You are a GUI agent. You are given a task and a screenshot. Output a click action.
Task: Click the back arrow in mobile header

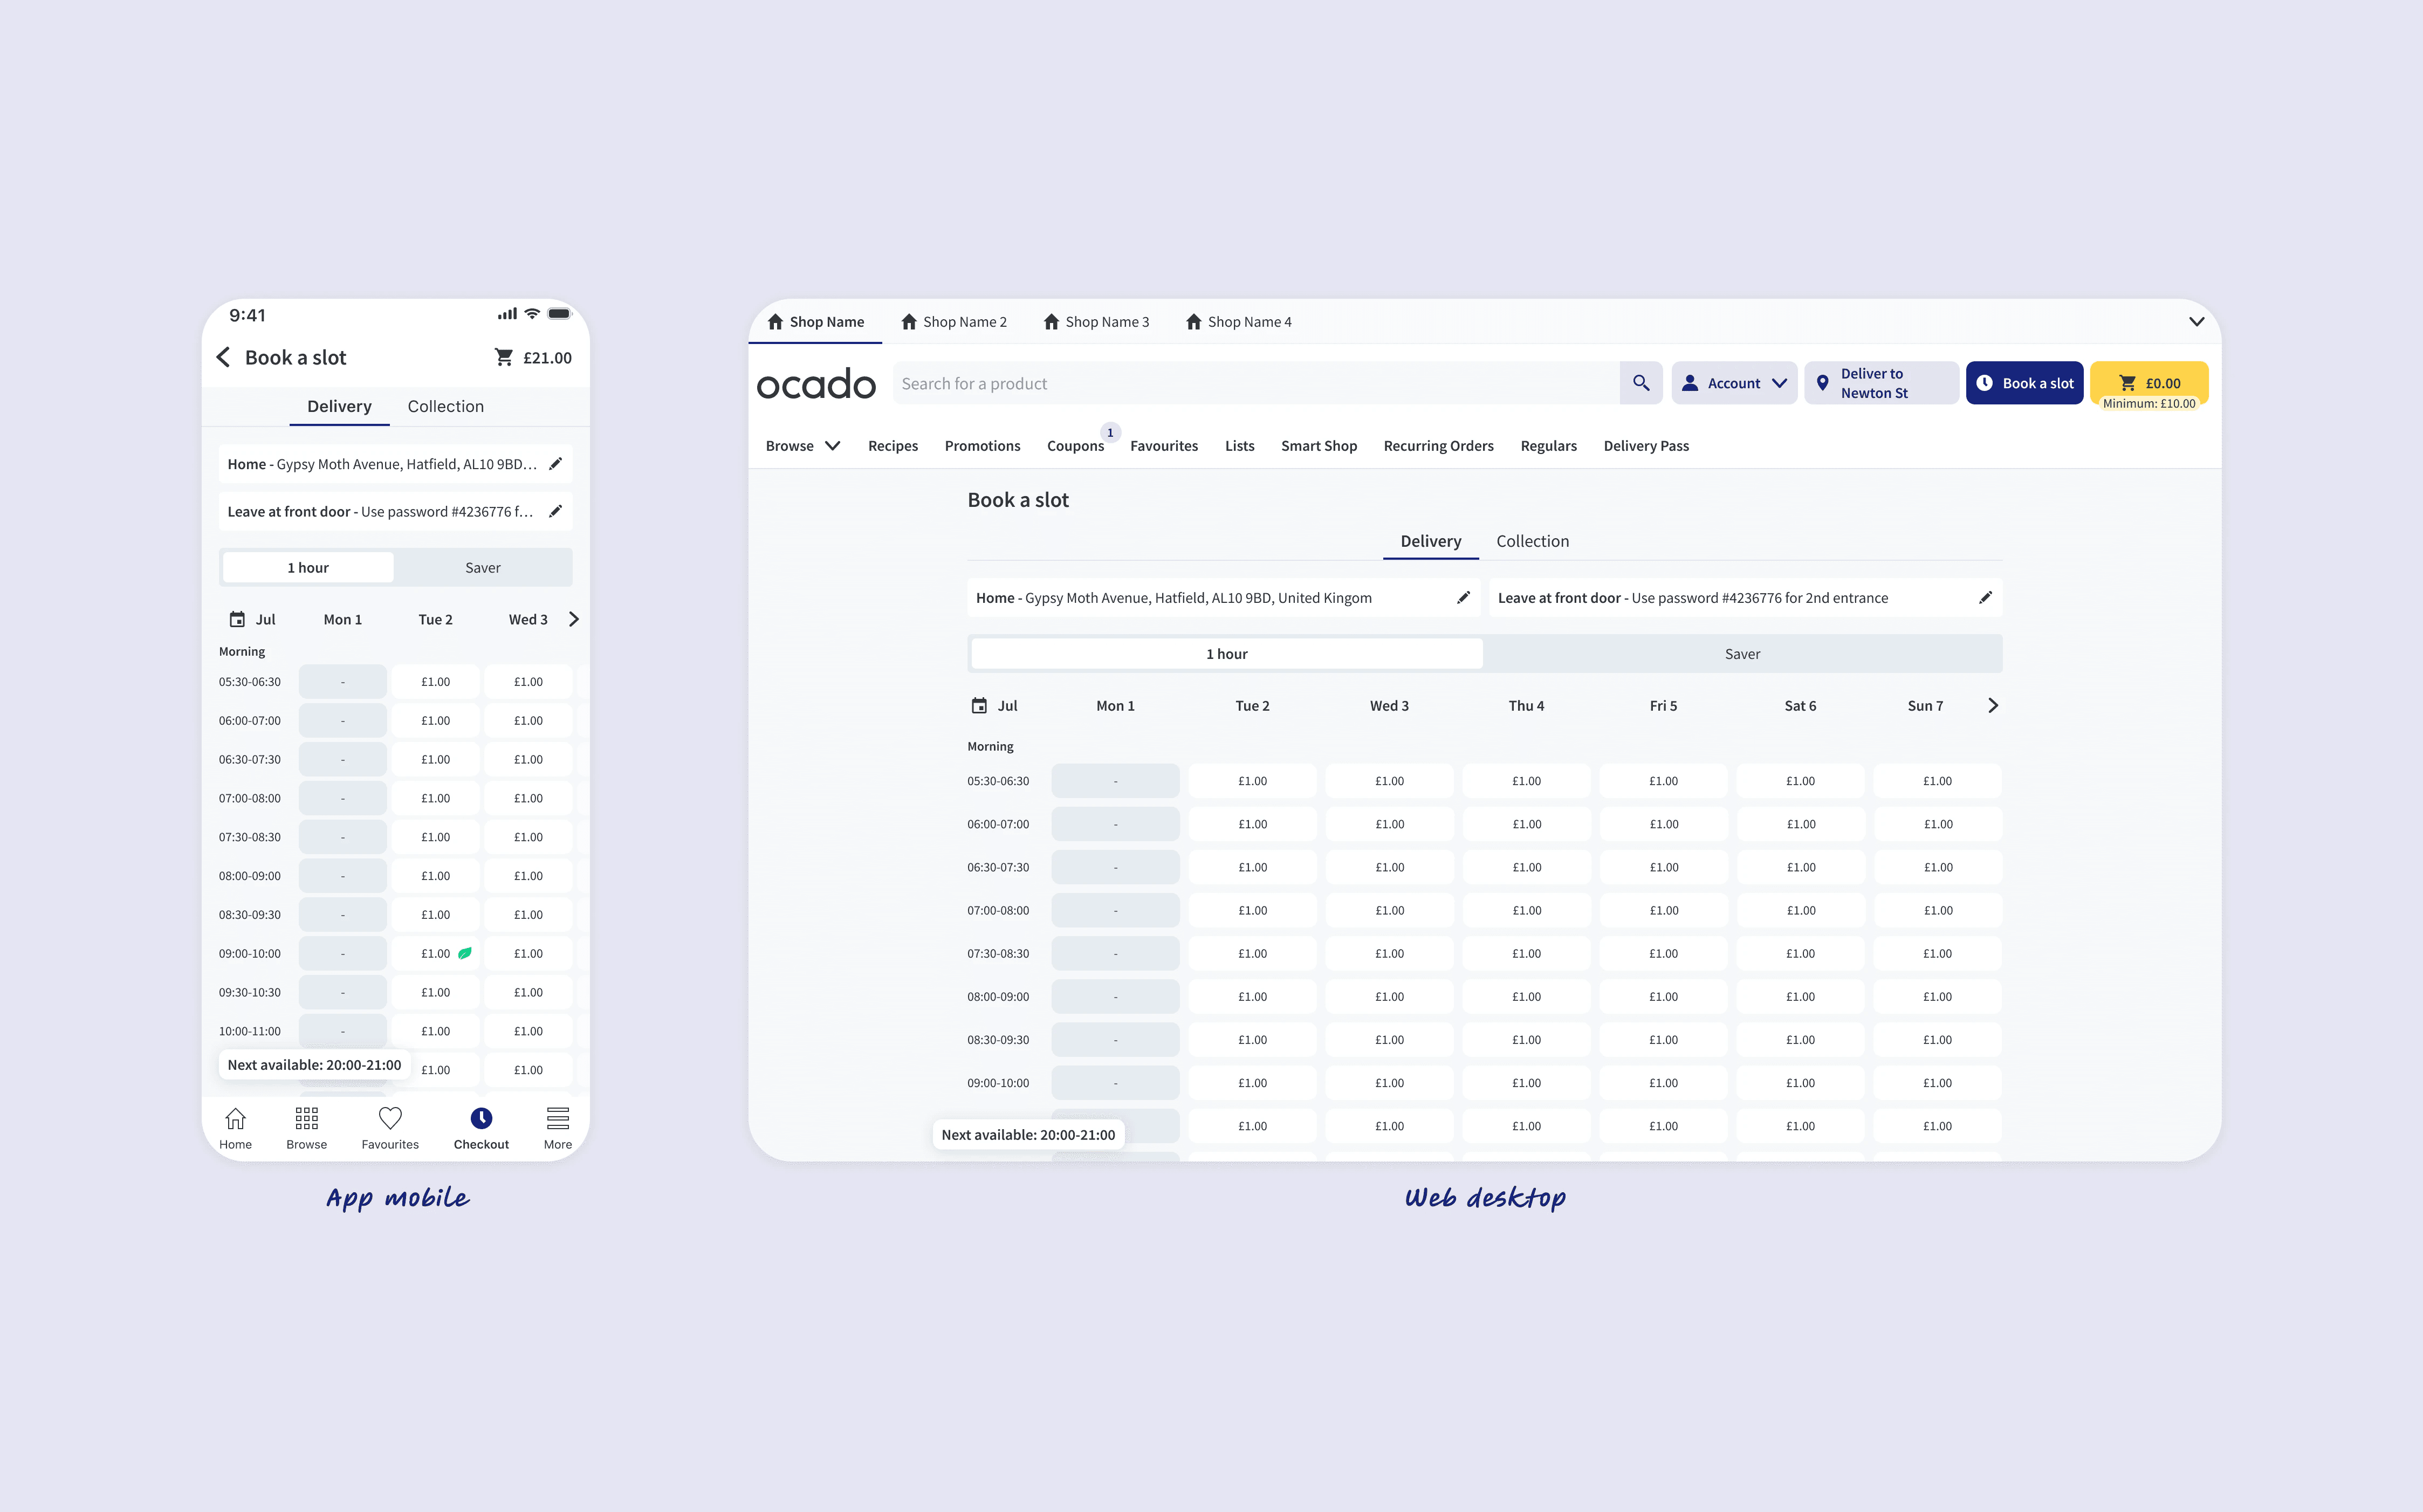[x=223, y=357]
